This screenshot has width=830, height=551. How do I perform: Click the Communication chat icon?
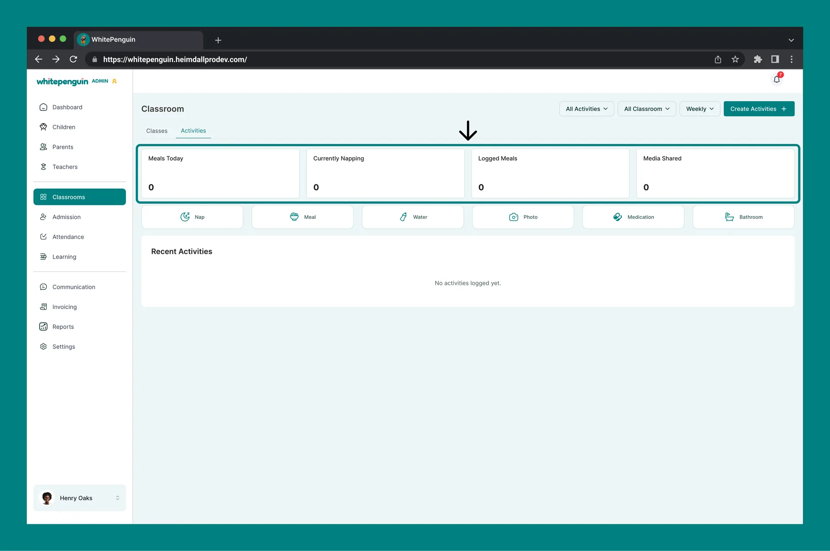point(43,287)
